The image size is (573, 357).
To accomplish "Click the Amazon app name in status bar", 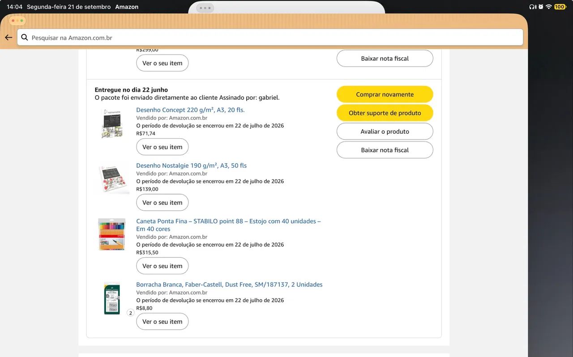I will pyautogui.click(x=127, y=7).
